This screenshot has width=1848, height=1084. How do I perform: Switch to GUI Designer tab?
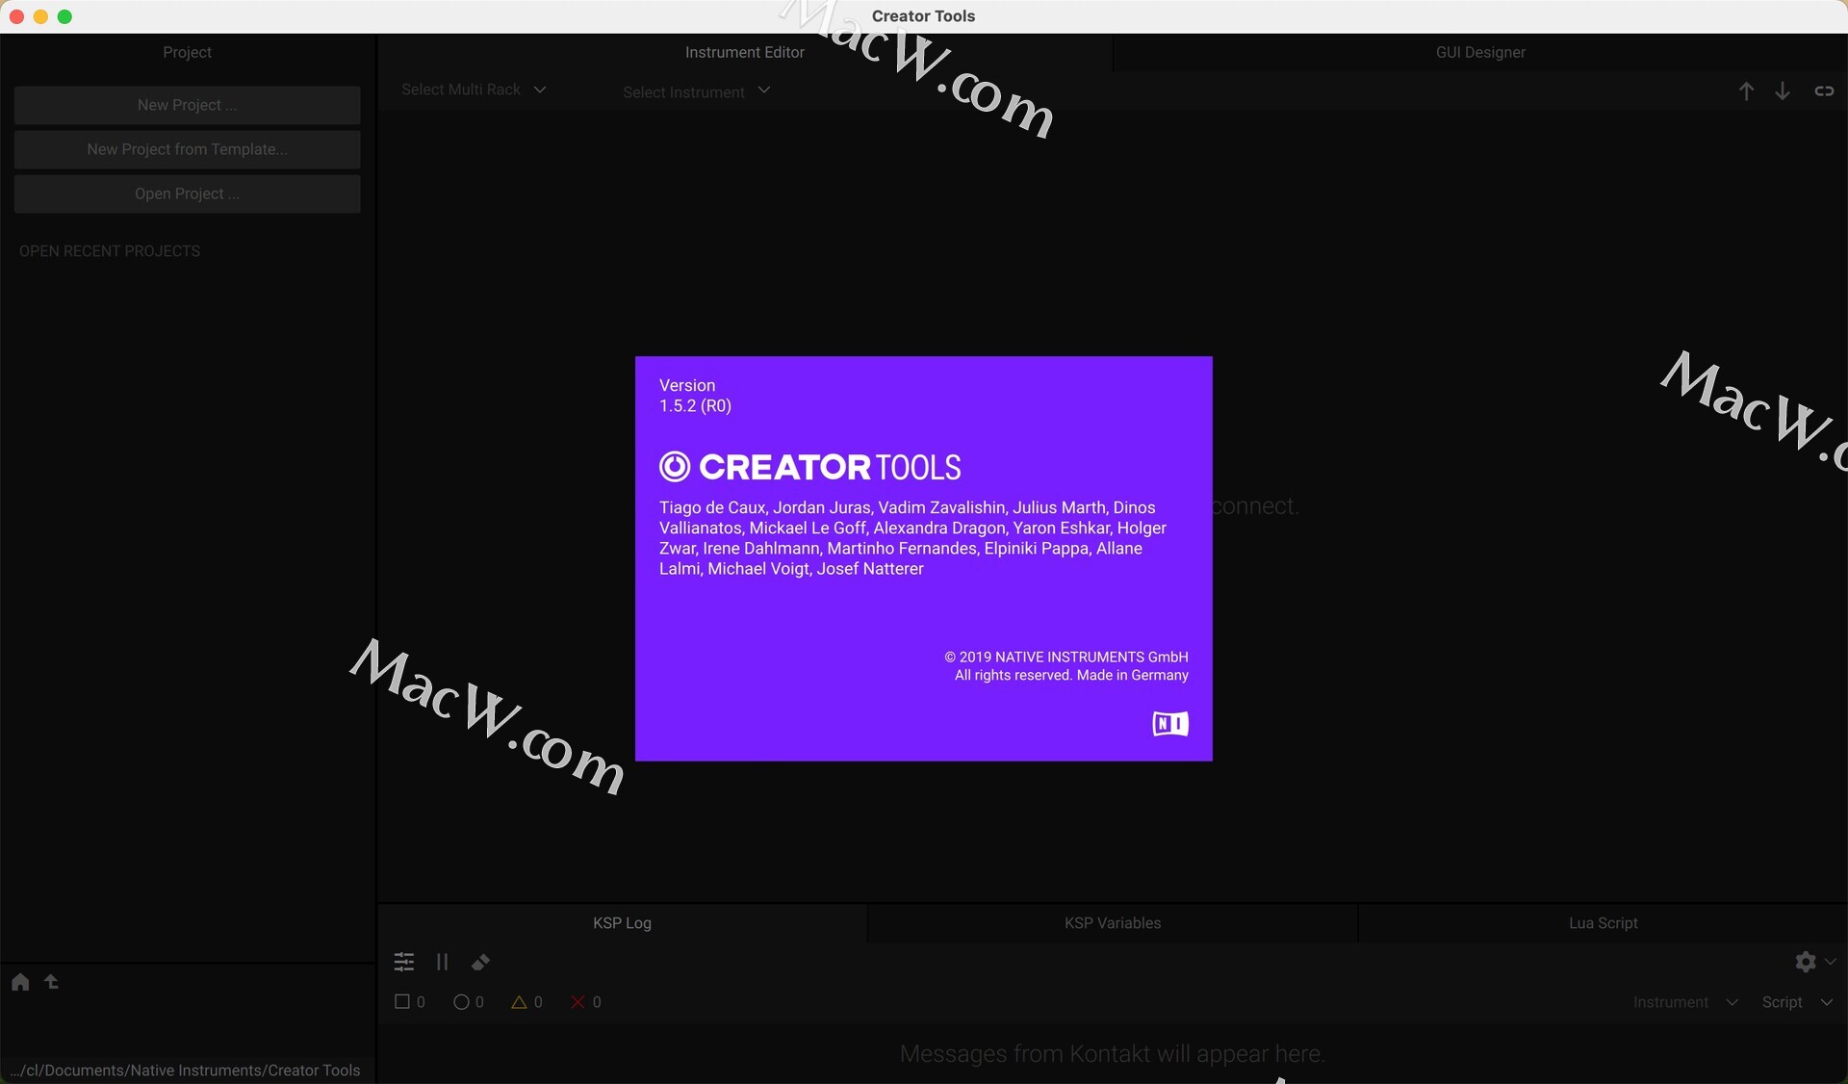point(1480,52)
